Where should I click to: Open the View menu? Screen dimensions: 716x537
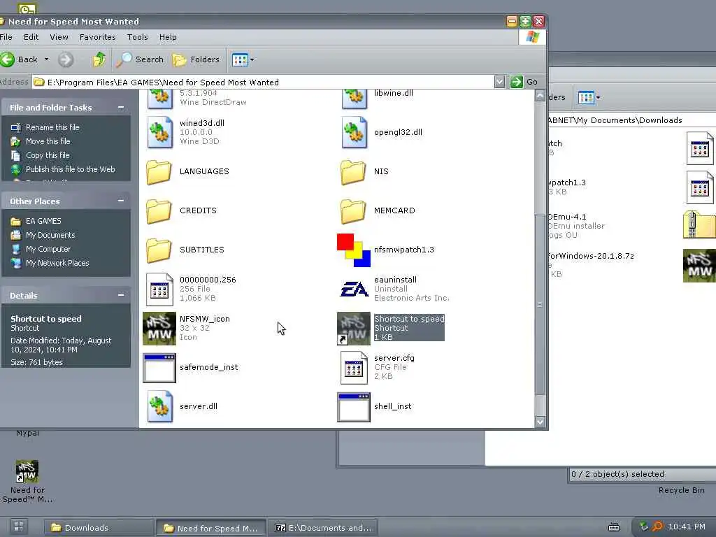[x=59, y=37]
